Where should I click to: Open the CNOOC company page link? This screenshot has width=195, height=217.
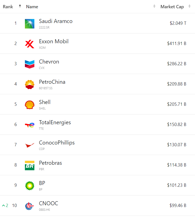coord(48,203)
